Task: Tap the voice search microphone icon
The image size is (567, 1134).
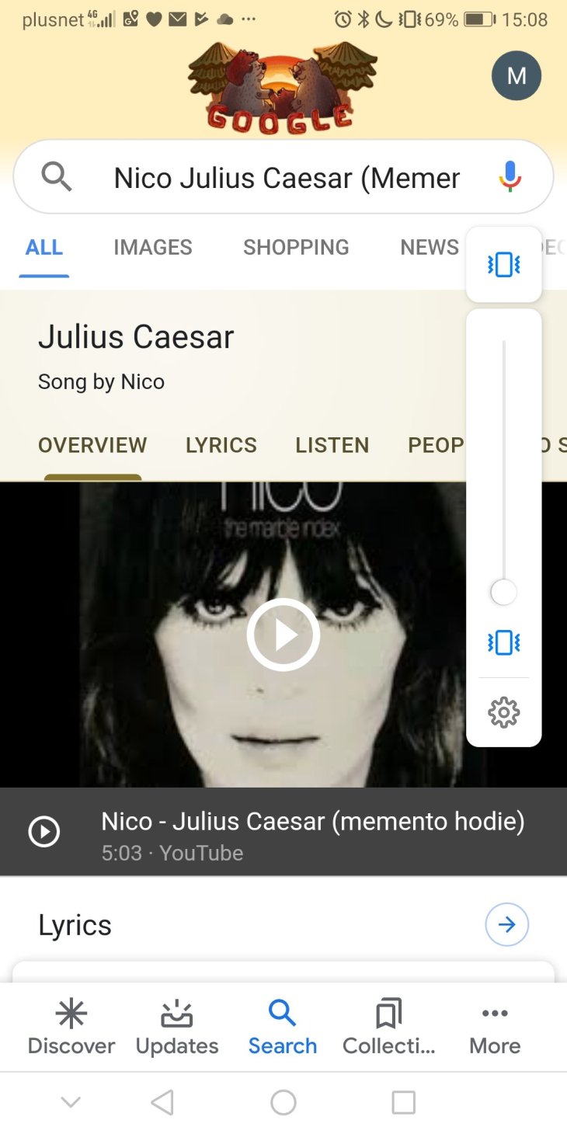Action: (x=510, y=177)
